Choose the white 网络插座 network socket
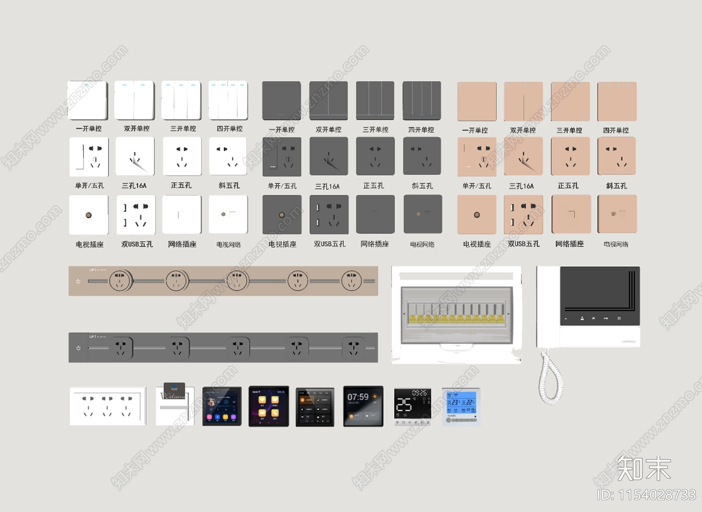 182,215
